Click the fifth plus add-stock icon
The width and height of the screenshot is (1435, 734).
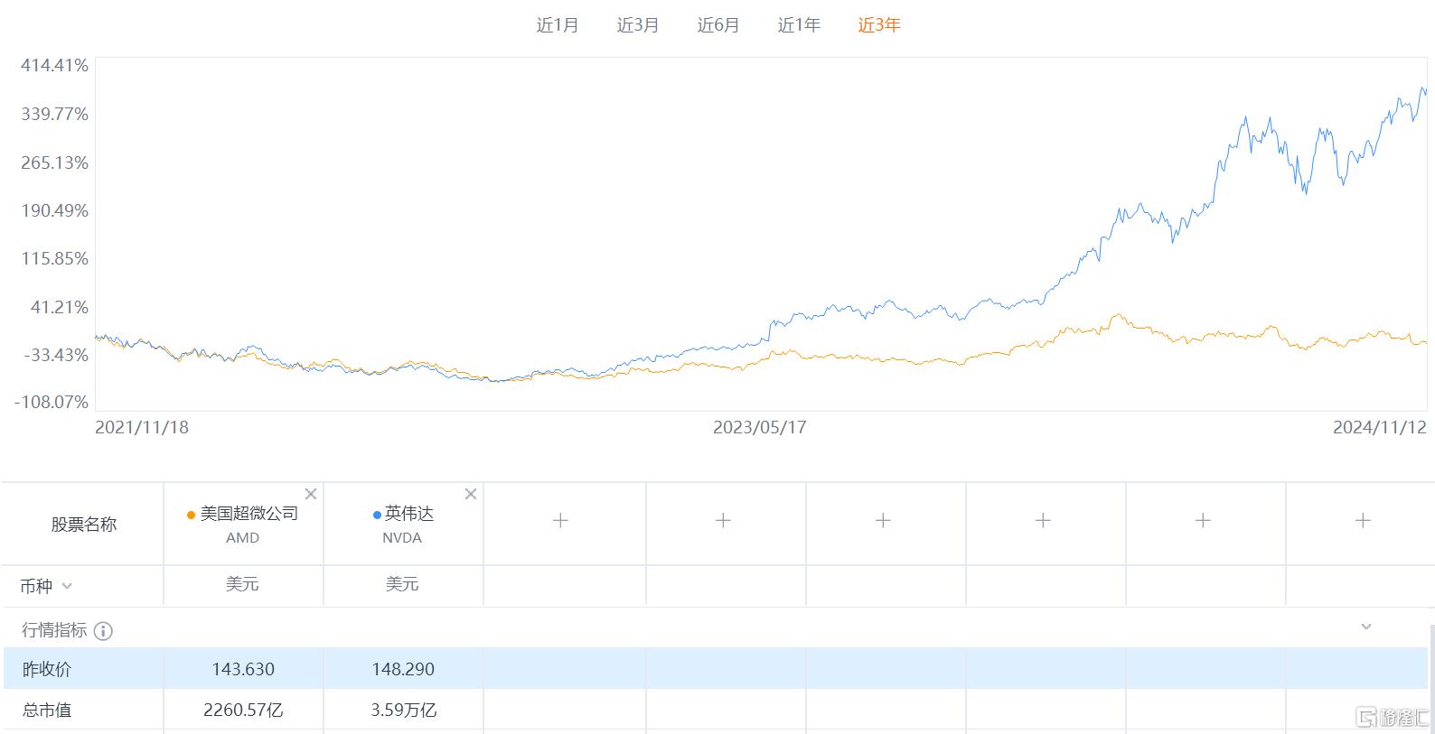coord(1203,520)
